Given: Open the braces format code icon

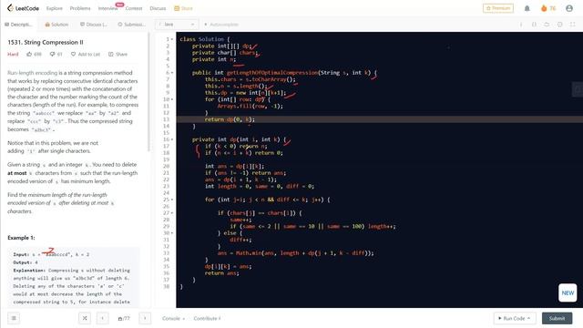Looking at the screenshot, I should (x=534, y=25).
